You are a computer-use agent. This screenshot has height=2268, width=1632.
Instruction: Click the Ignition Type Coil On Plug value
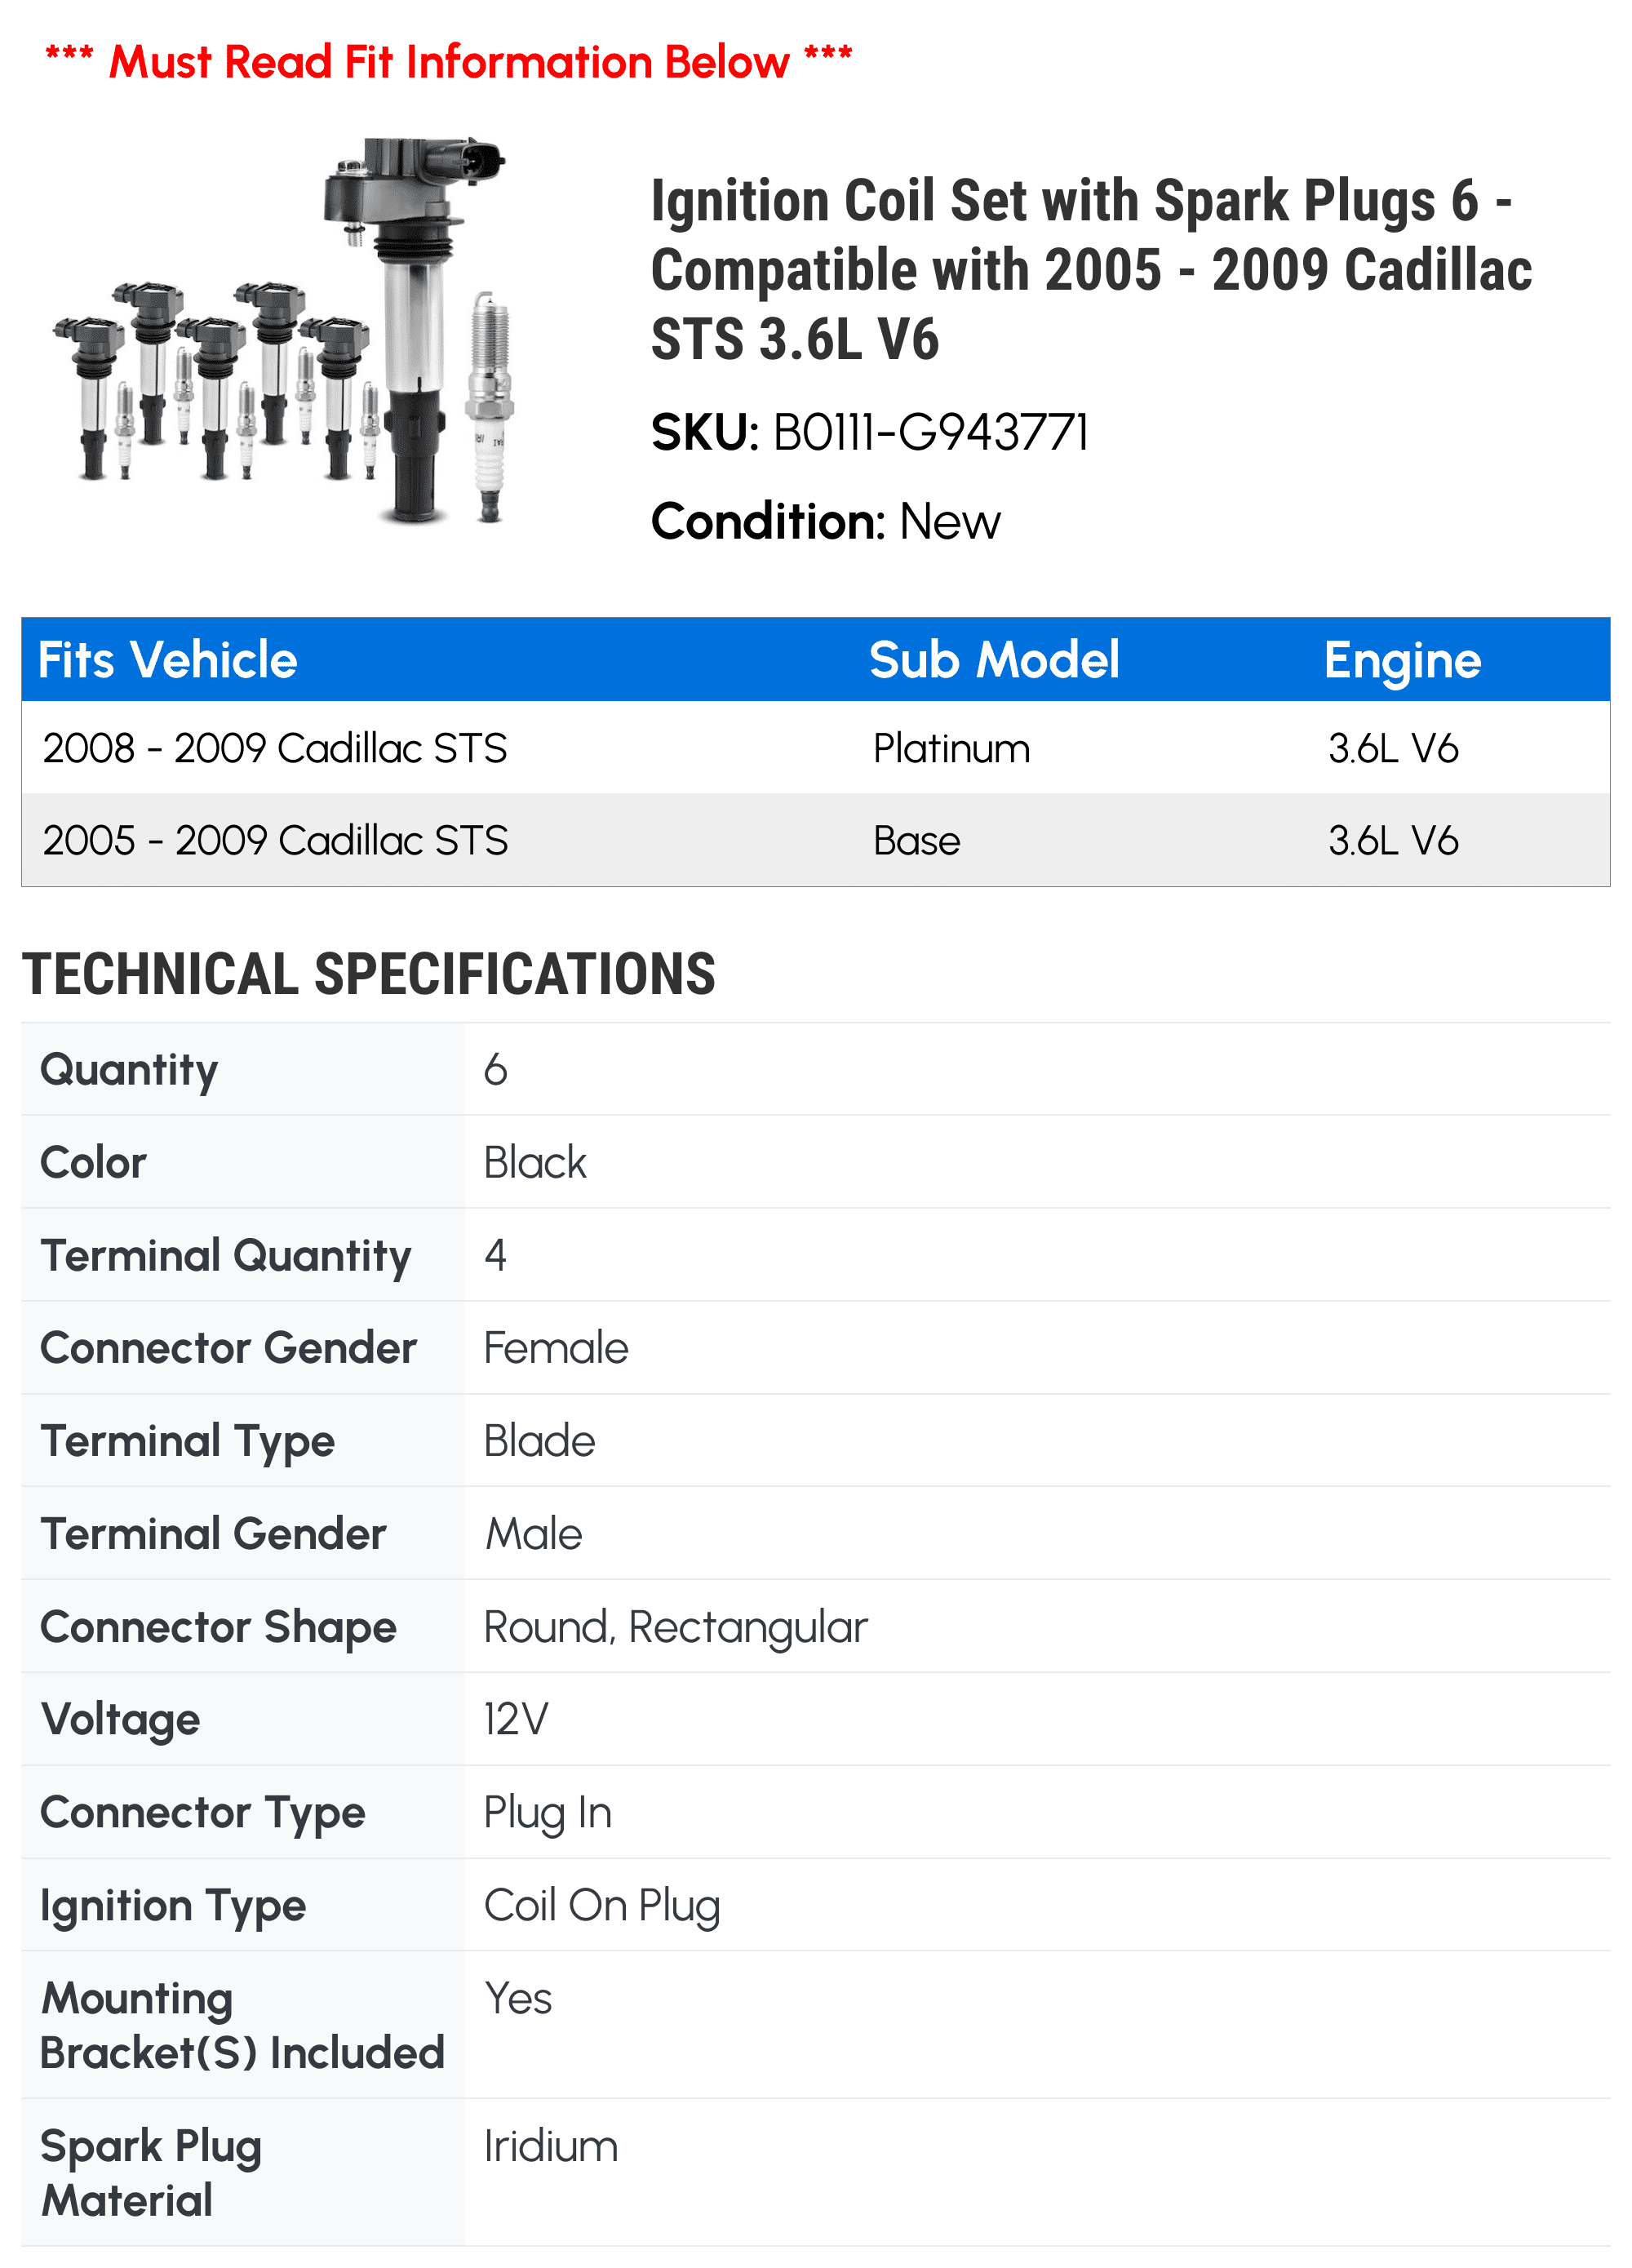(x=602, y=1905)
